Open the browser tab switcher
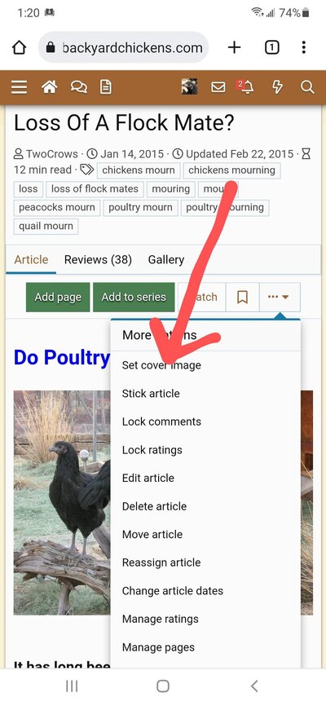326x706 pixels. click(x=271, y=47)
